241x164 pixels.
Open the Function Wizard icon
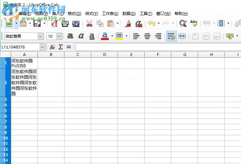52,47
